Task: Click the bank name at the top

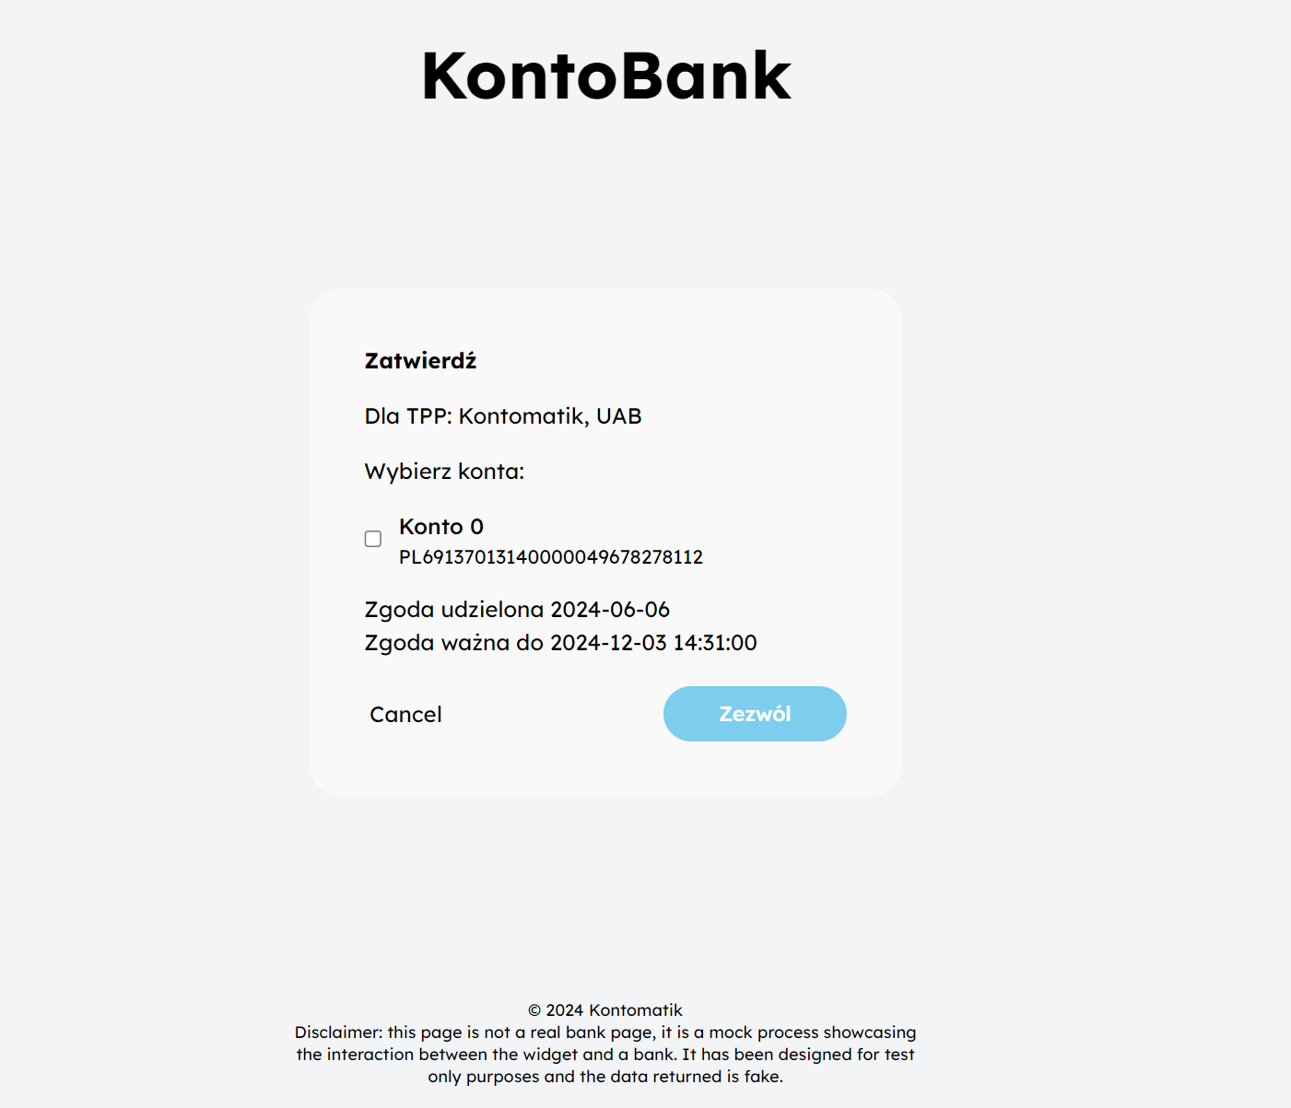Action: (605, 74)
